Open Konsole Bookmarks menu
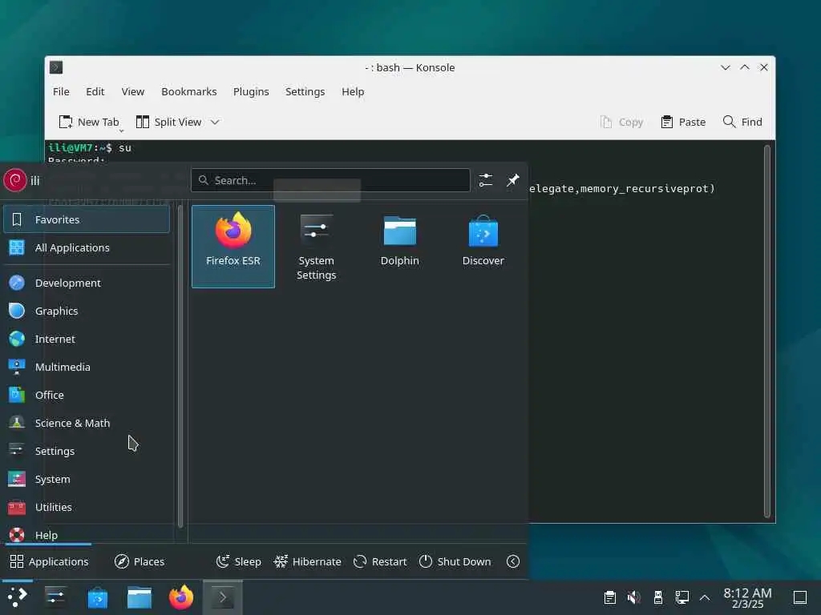Screen dimensions: 821x615 [189, 91]
